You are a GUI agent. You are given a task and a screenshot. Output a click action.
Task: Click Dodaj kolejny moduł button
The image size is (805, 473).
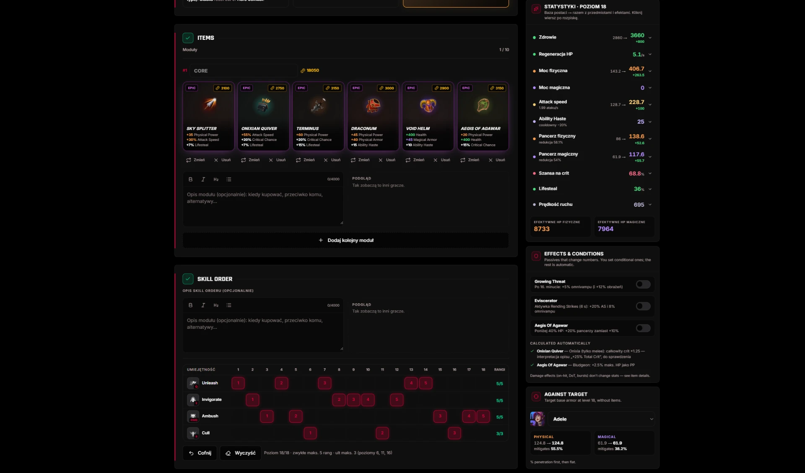[x=345, y=240]
